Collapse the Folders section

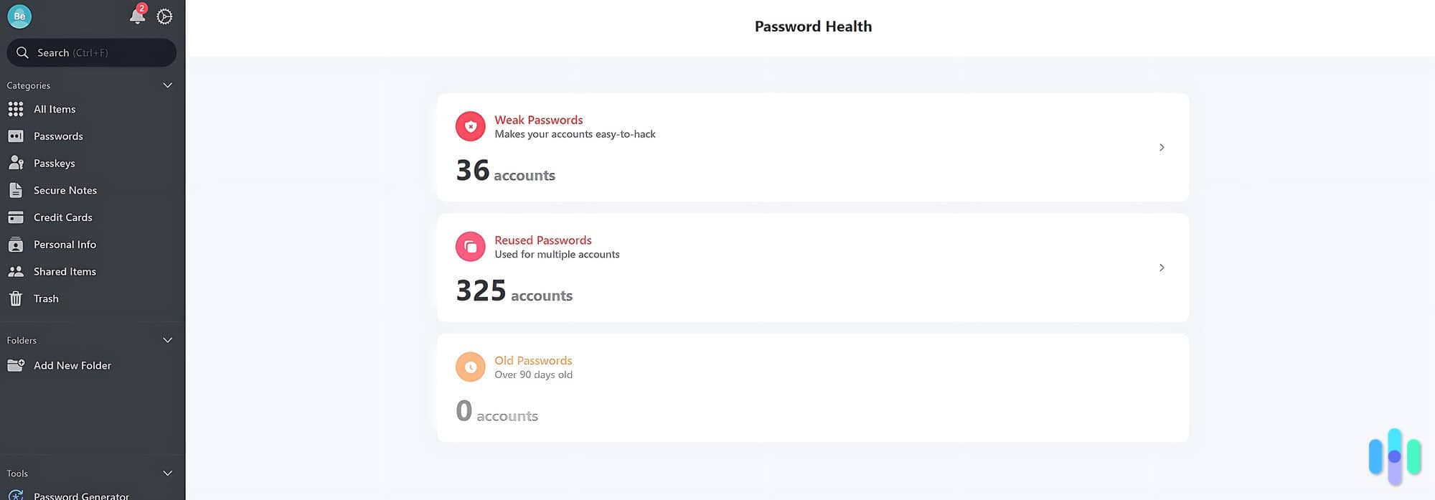(167, 340)
